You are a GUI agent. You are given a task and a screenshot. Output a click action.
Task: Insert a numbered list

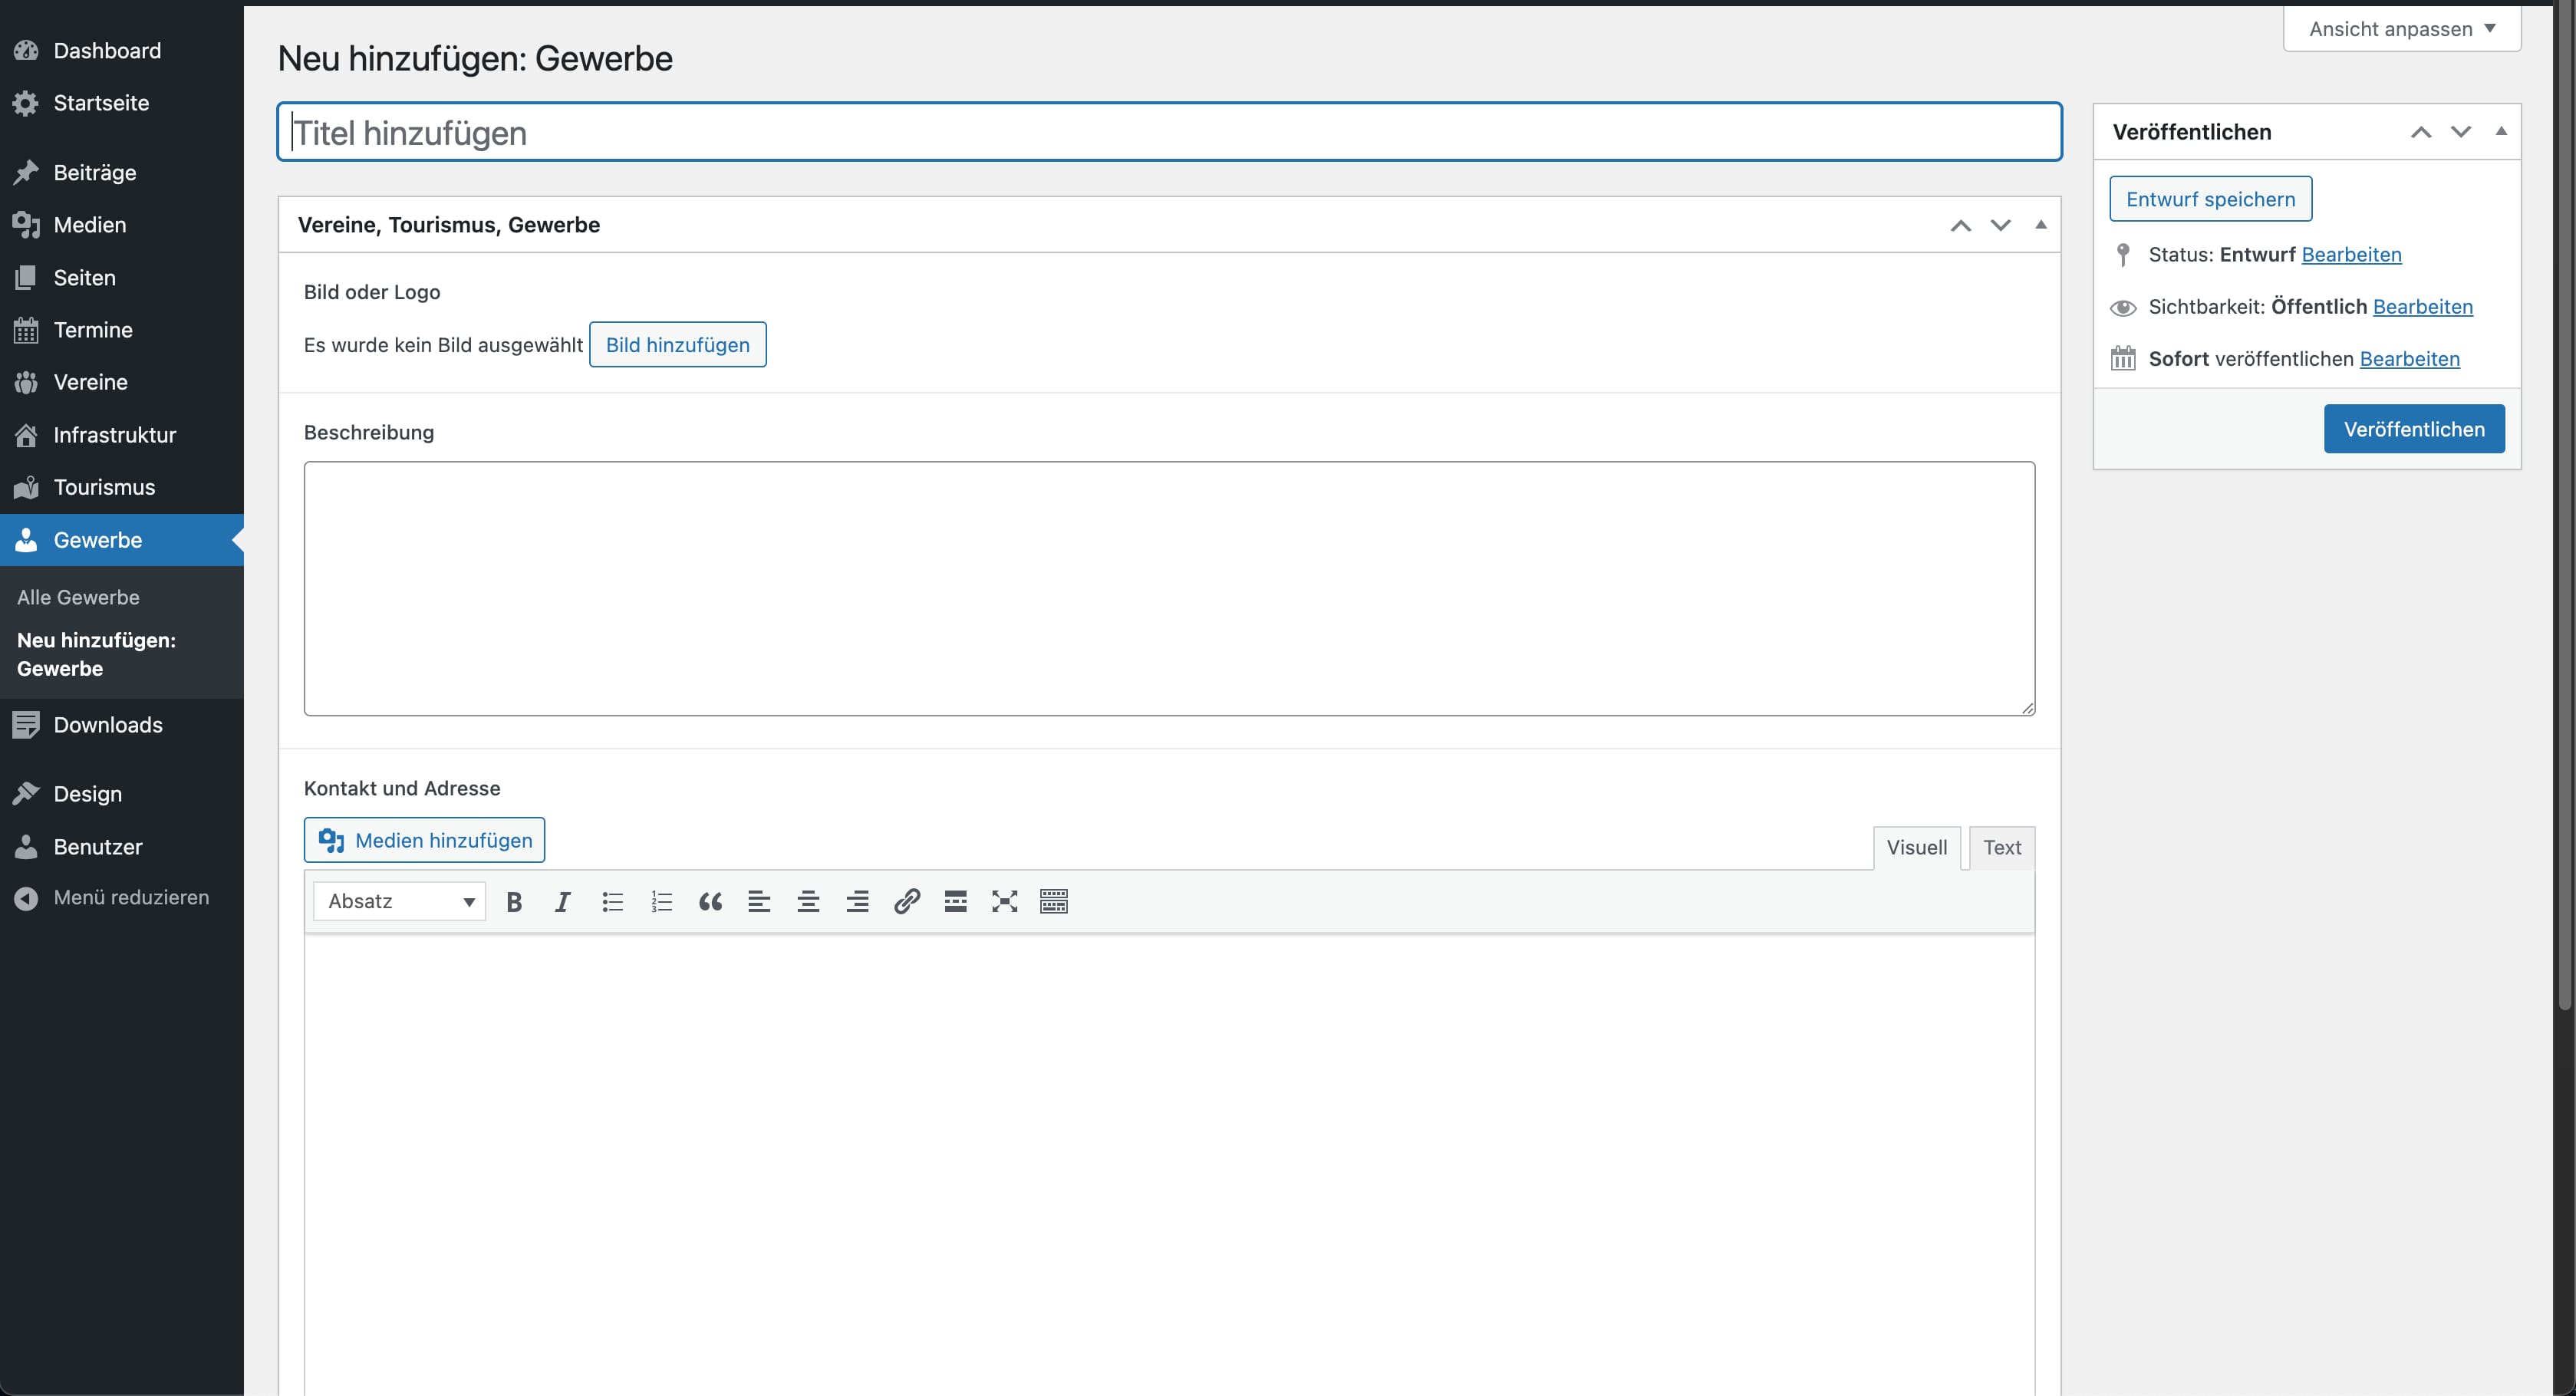pyautogui.click(x=661, y=902)
